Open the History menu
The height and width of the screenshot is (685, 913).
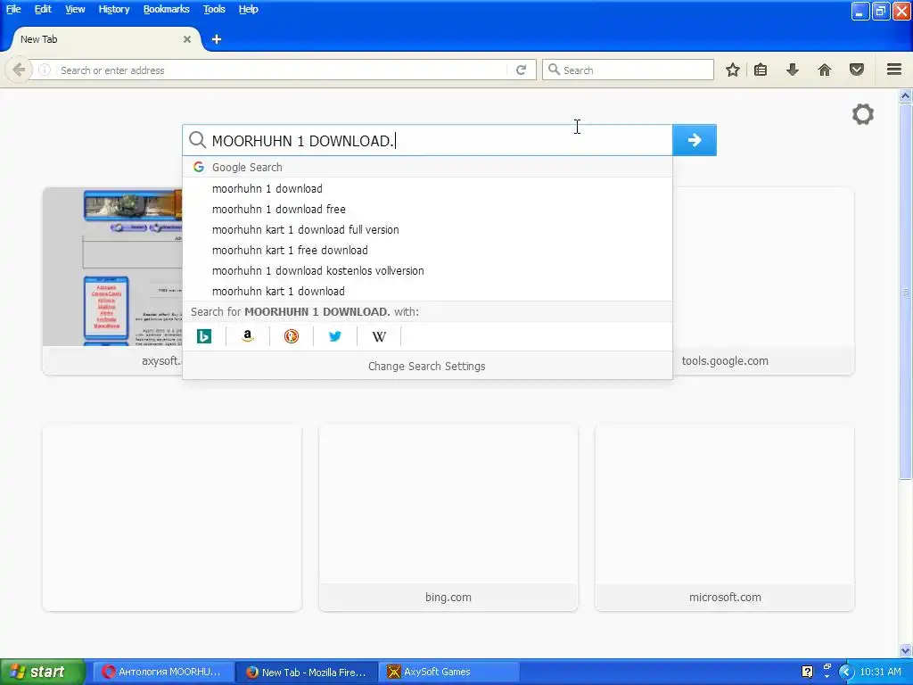[x=113, y=9]
